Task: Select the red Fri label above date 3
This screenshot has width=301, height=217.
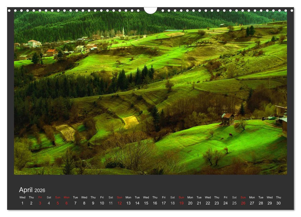Action: tap(40, 197)
